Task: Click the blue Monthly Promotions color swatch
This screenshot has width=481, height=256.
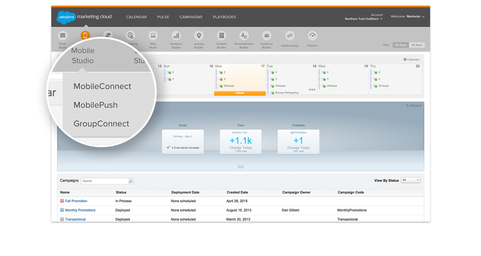Action: pos(62,210)
